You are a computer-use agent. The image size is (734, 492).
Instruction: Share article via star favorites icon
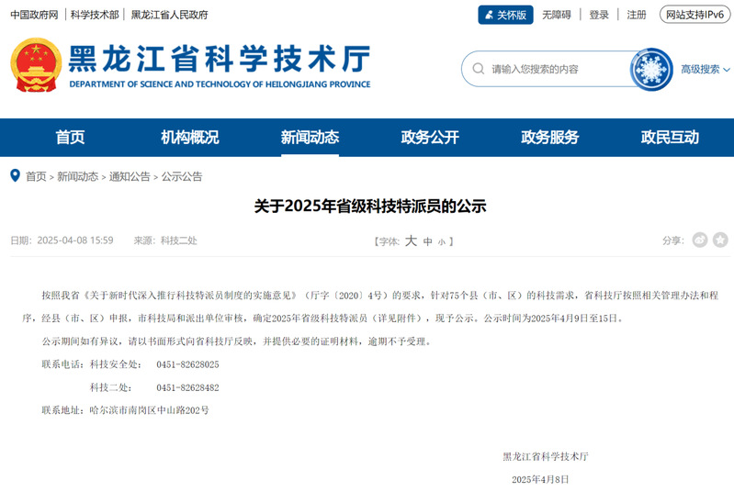pos(719,240)
